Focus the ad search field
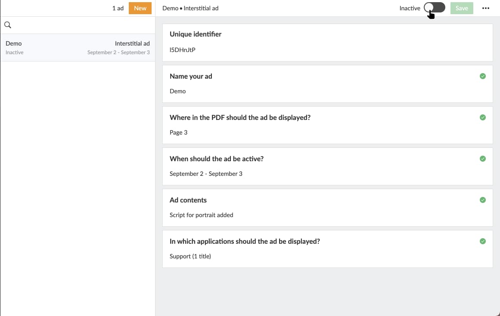500x316 pixels. pos(82,25)
